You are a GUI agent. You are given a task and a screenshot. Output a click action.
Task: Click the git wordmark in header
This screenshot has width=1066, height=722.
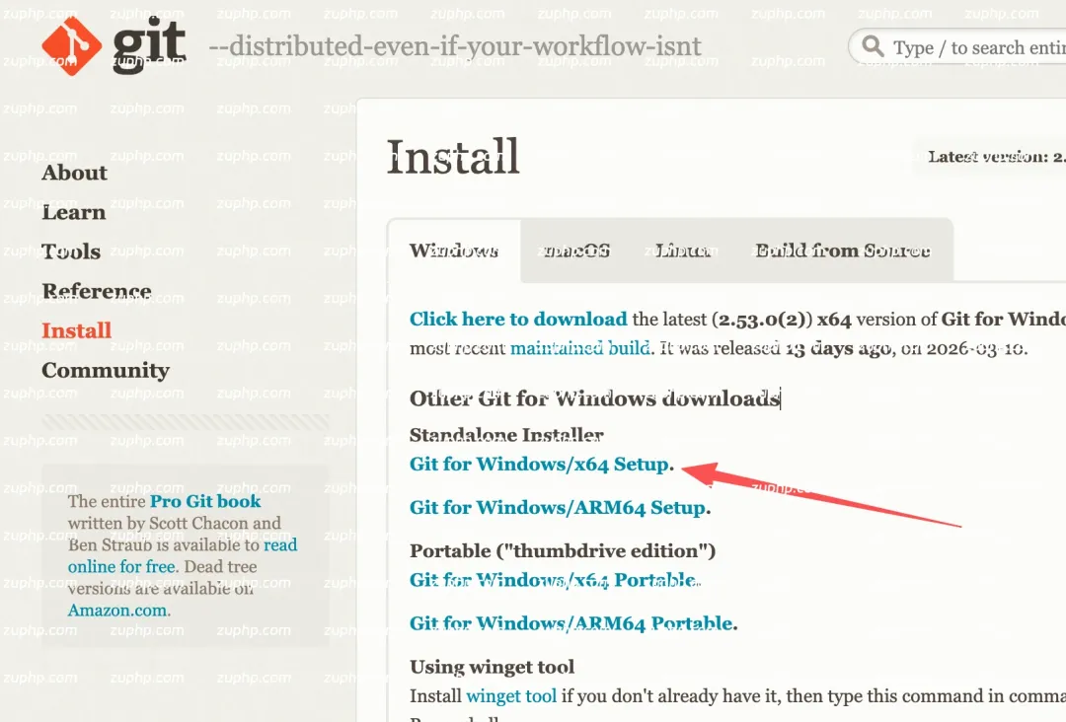149,46
